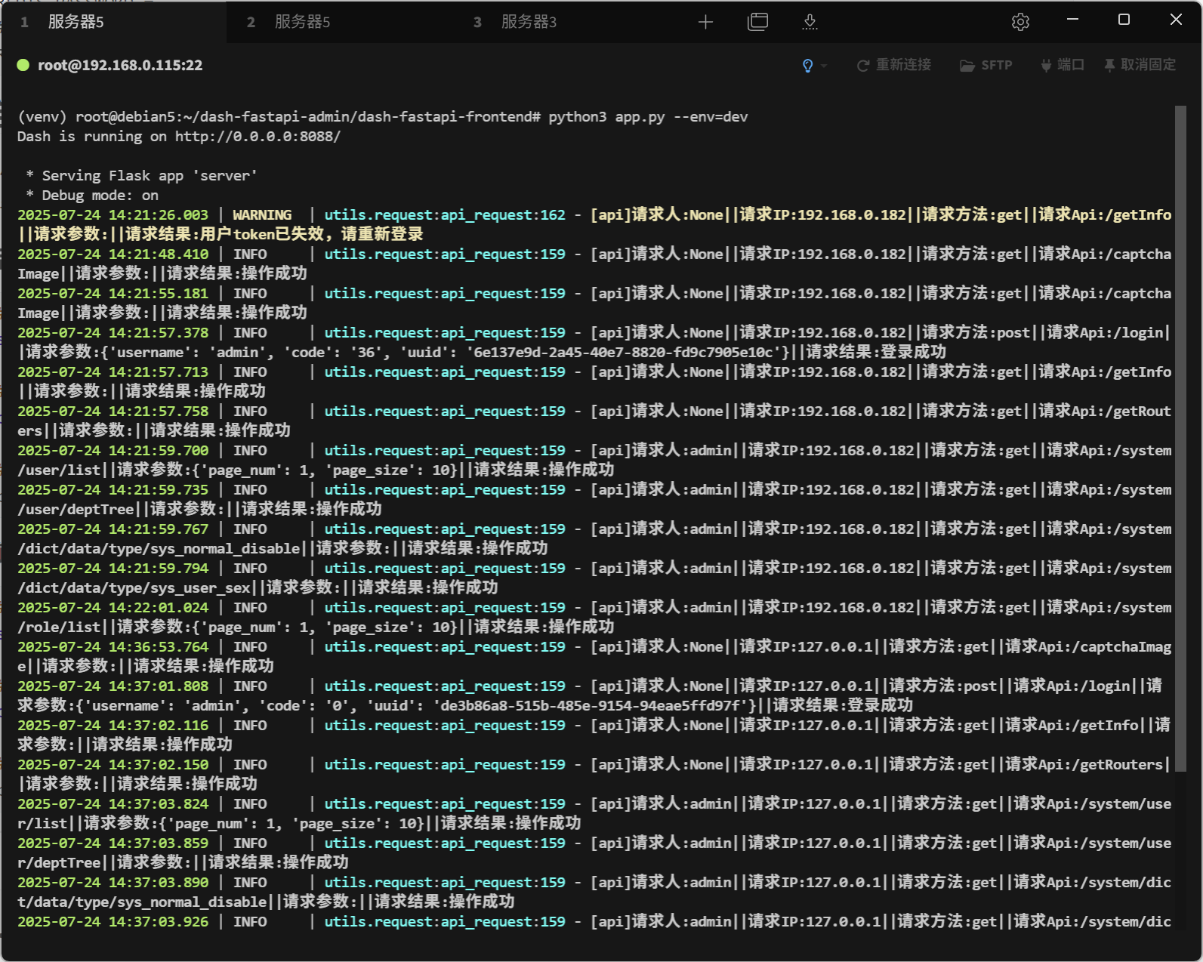Click uuid 'de3b86a8-515b-485e-9154-94eae5ffd97f'
Screen dimensions: 1203x962
coord(591,705)
